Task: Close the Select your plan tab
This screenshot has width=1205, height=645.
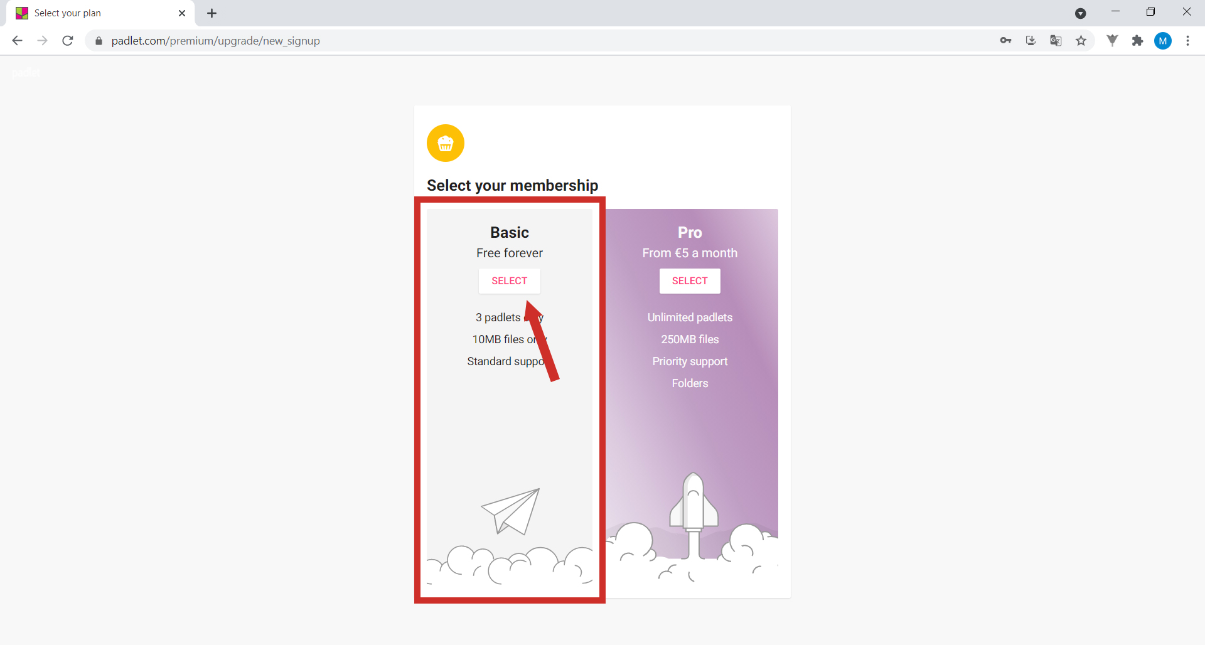Action: point(182,13)
